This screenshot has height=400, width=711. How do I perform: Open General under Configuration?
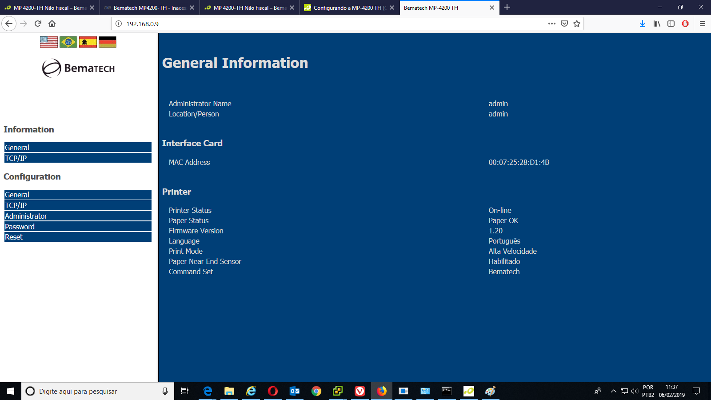point(78,195)
